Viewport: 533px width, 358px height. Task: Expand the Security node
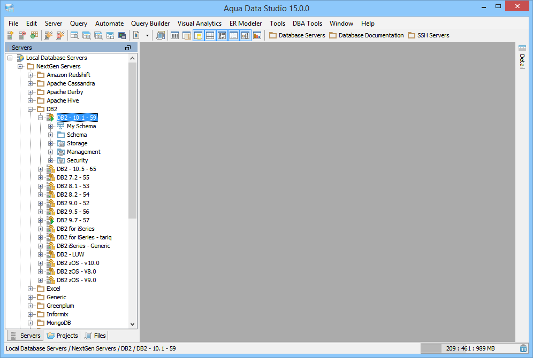[51, 160]
